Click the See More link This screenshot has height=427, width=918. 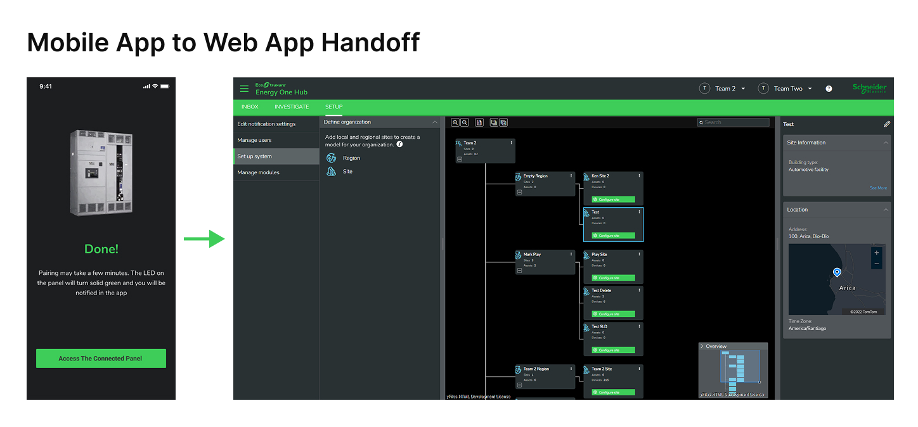878,188
